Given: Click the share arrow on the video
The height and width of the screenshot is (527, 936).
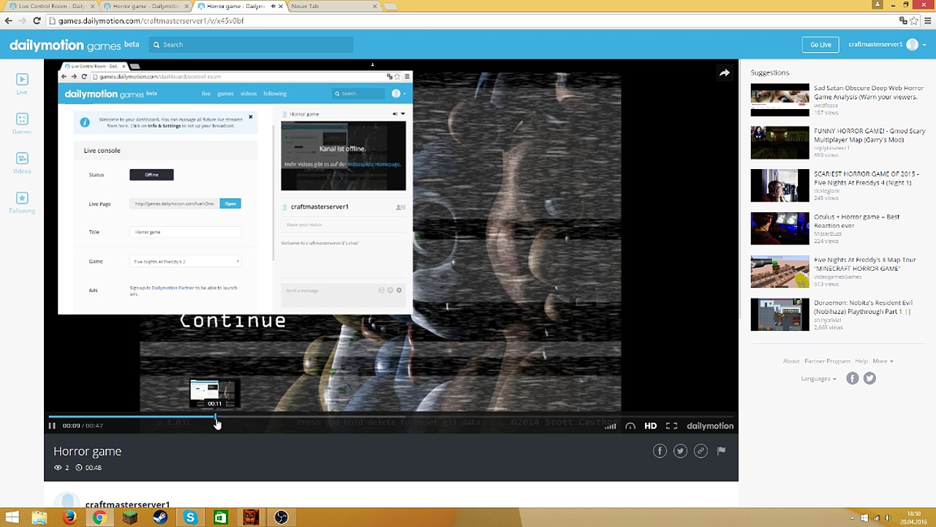Looking at the screenshot, I should (724, 73).
